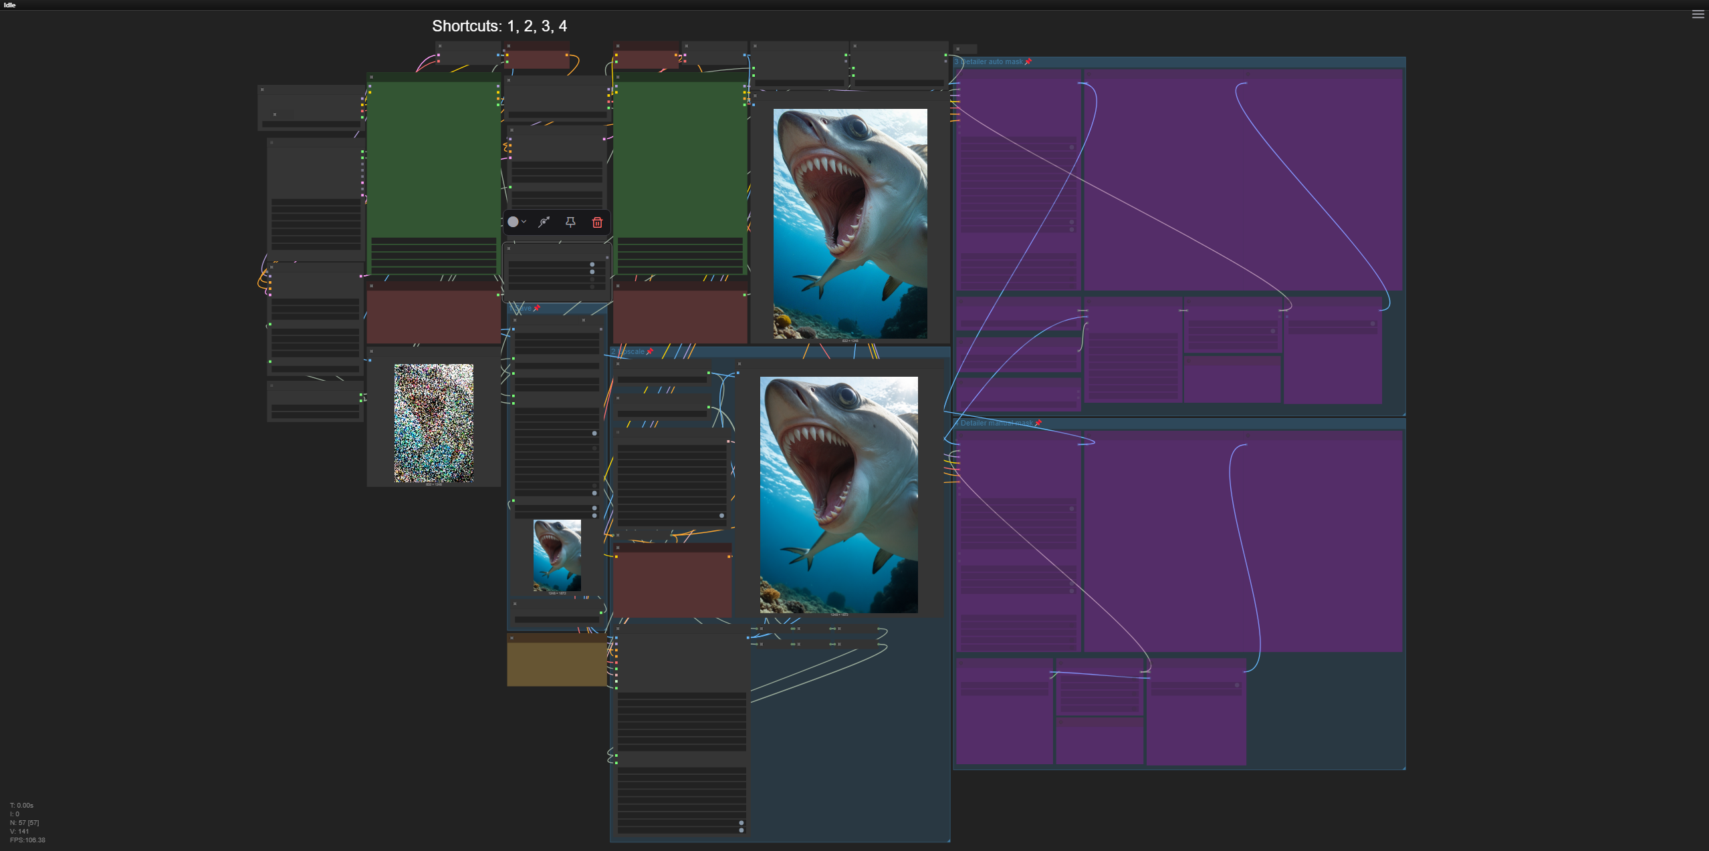Open the node color picker dropdown arrow
This screenshot has height=851, width=1709.
coord(524,222)
